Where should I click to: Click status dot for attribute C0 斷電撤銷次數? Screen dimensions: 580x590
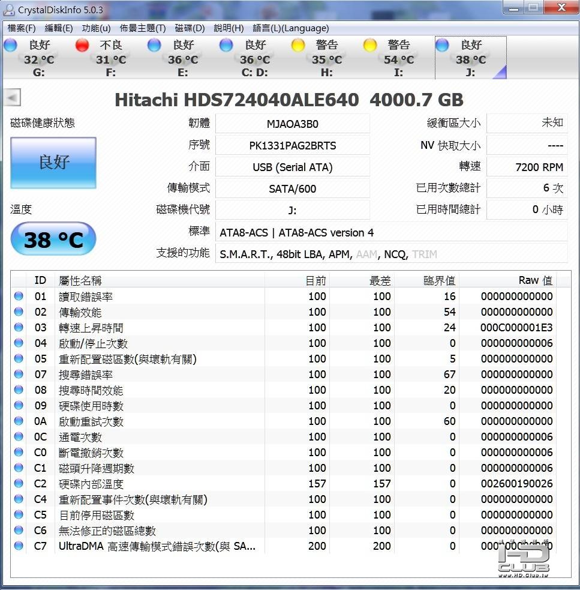pyautogui.click(x=19, y=453)
